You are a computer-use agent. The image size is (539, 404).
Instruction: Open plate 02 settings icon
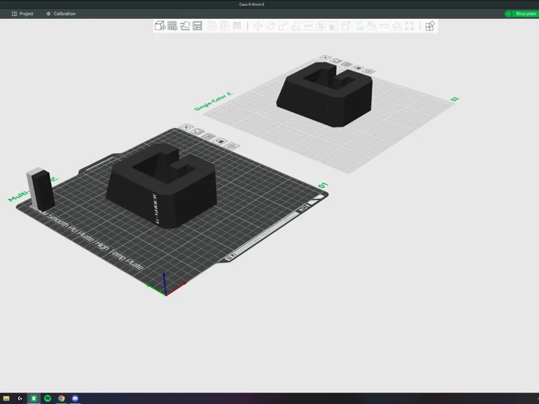tap(369, 71)
